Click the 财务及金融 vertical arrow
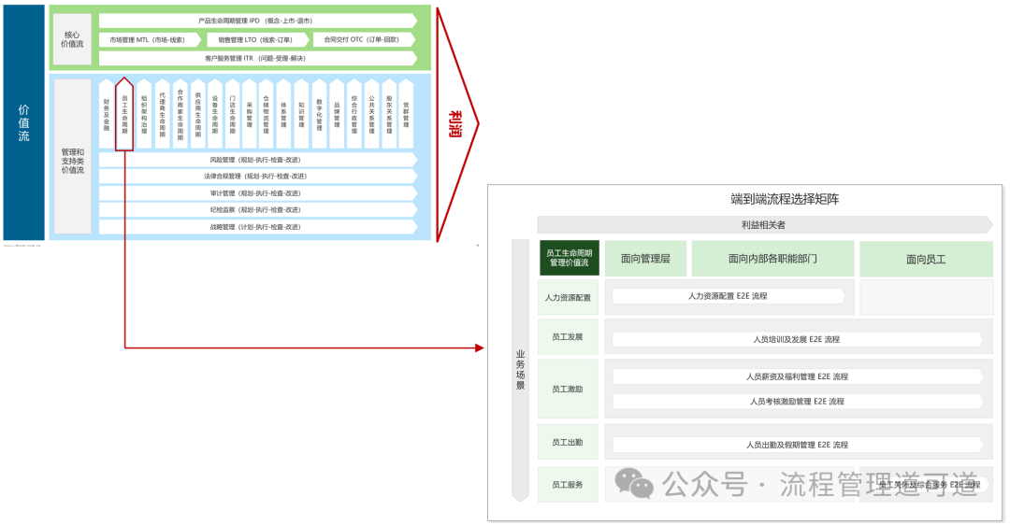Viewport: 1010px width, 525px height. [x=107, y=114]
